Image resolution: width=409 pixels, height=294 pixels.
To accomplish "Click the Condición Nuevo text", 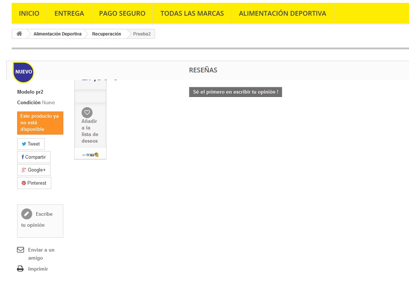I will pos(36,102).
